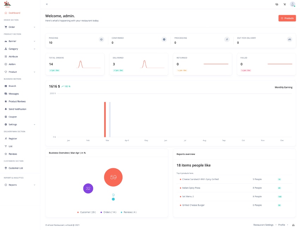Click the Products button at top right

pos(287,18)
